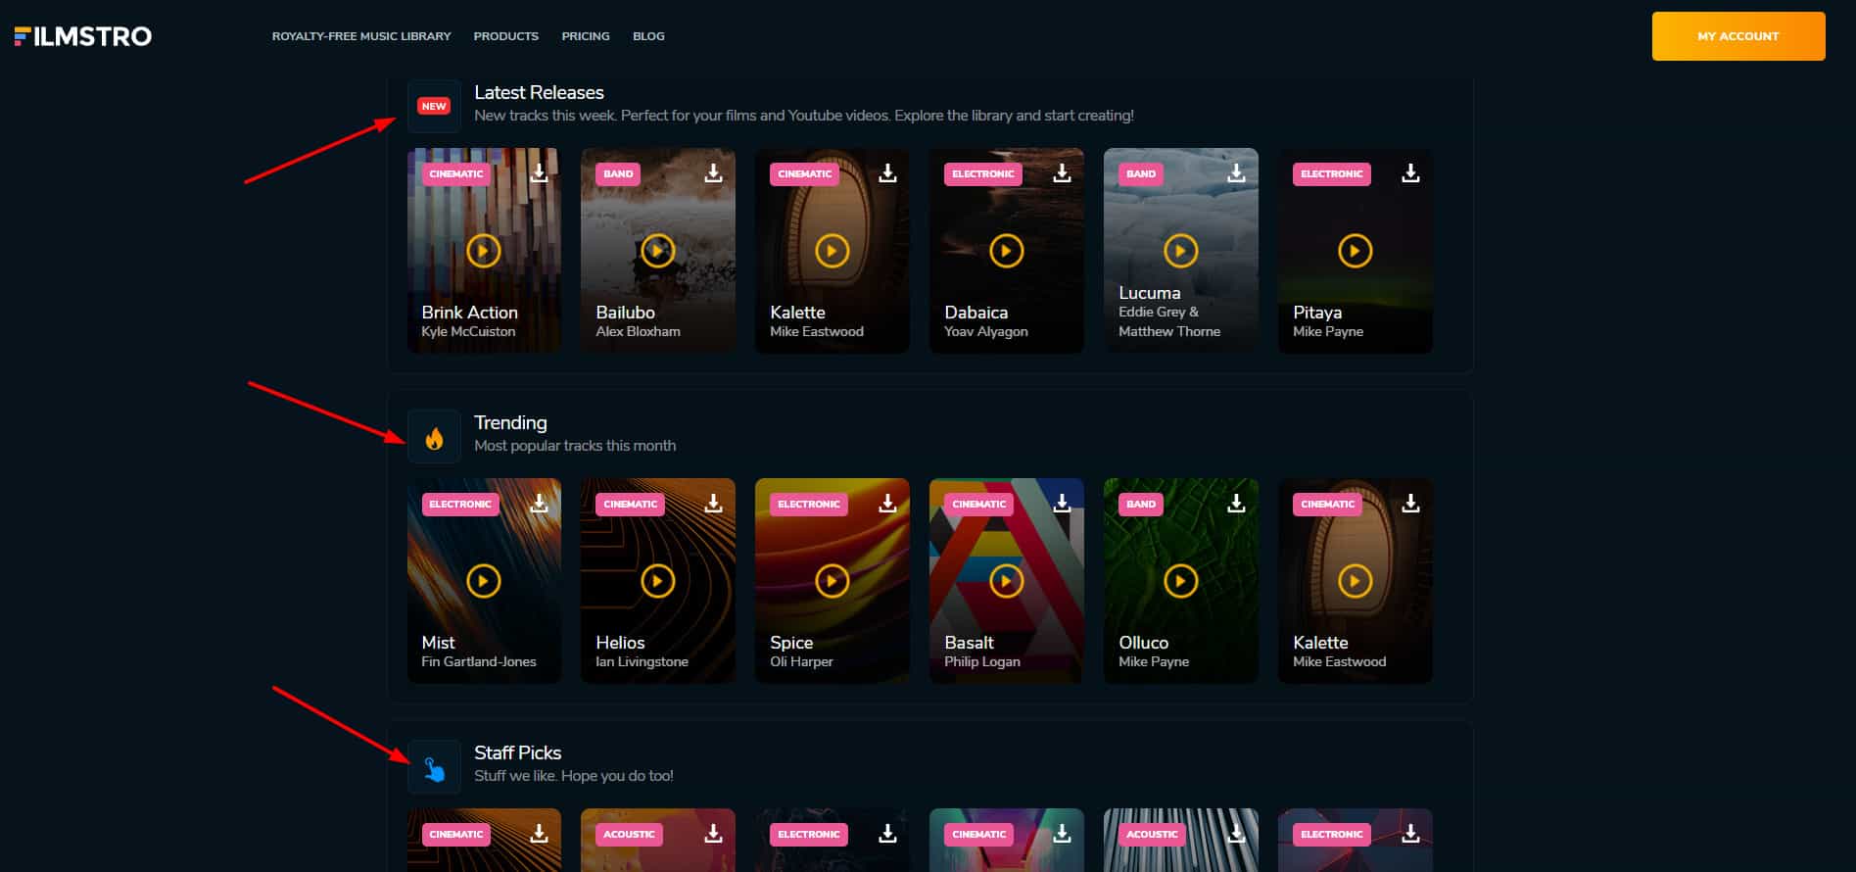Play the Olluco track
Image resolution: width=1856 pixels, height=872 pixels.
[x=1180, y=581]
